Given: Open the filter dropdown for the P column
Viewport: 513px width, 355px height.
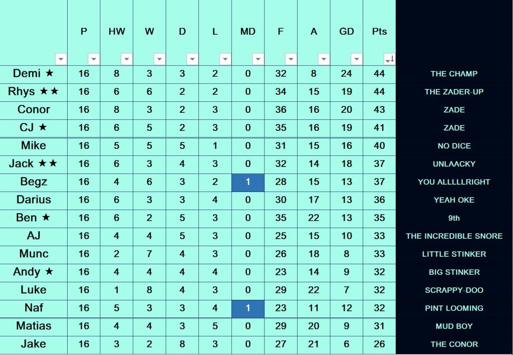Looking at the screenshot, I should [x=94, y=59].
